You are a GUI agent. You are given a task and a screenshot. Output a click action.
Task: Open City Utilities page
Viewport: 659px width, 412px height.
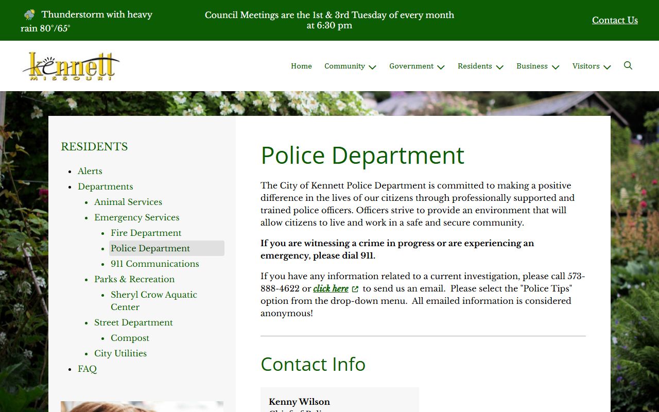point(120,353)
